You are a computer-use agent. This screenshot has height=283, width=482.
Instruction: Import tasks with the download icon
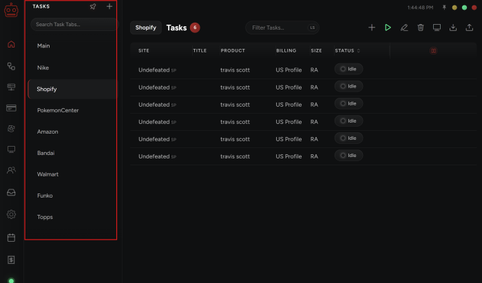[453, 28]
